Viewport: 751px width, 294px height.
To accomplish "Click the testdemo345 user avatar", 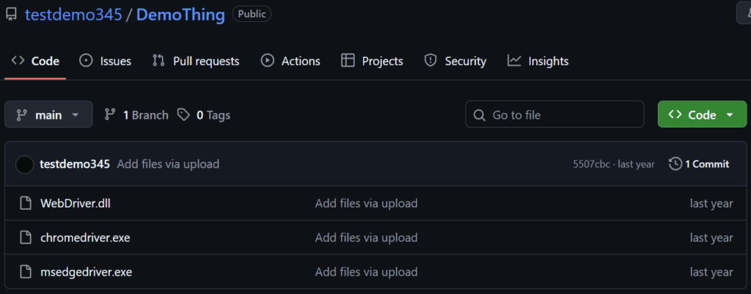I will pyautogui.click(x=24, y=164).
